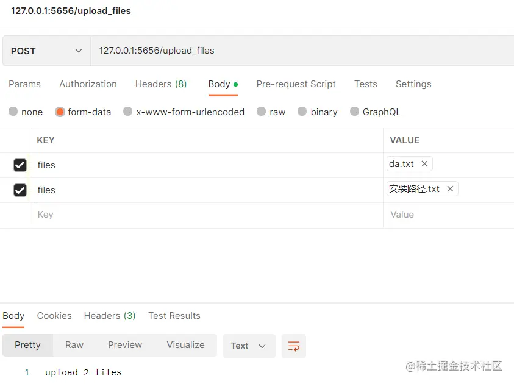The height and width of the screenshot is (384, 514).
Task: Select the Pretty response view
Action: click(27, 345)
